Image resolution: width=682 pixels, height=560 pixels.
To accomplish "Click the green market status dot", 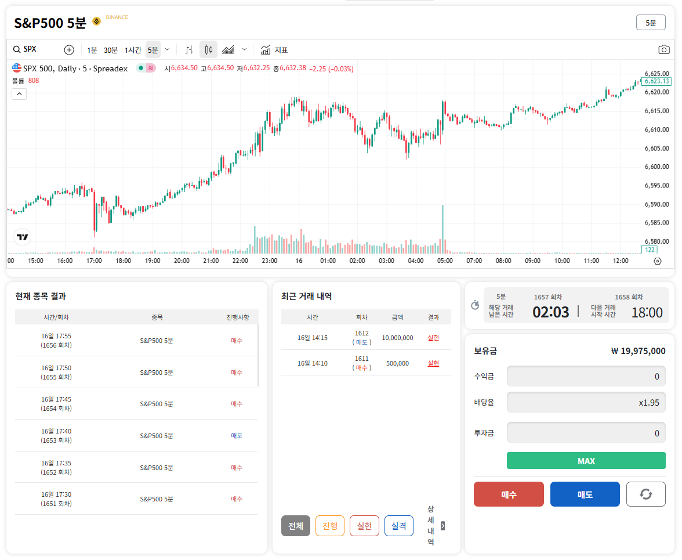I will point(141,68).
